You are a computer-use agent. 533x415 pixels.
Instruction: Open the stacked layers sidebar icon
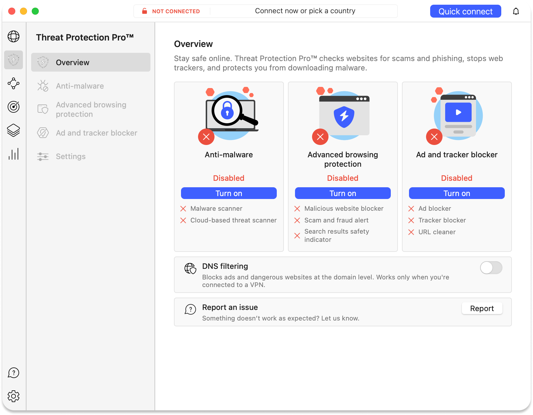[14, 130]
